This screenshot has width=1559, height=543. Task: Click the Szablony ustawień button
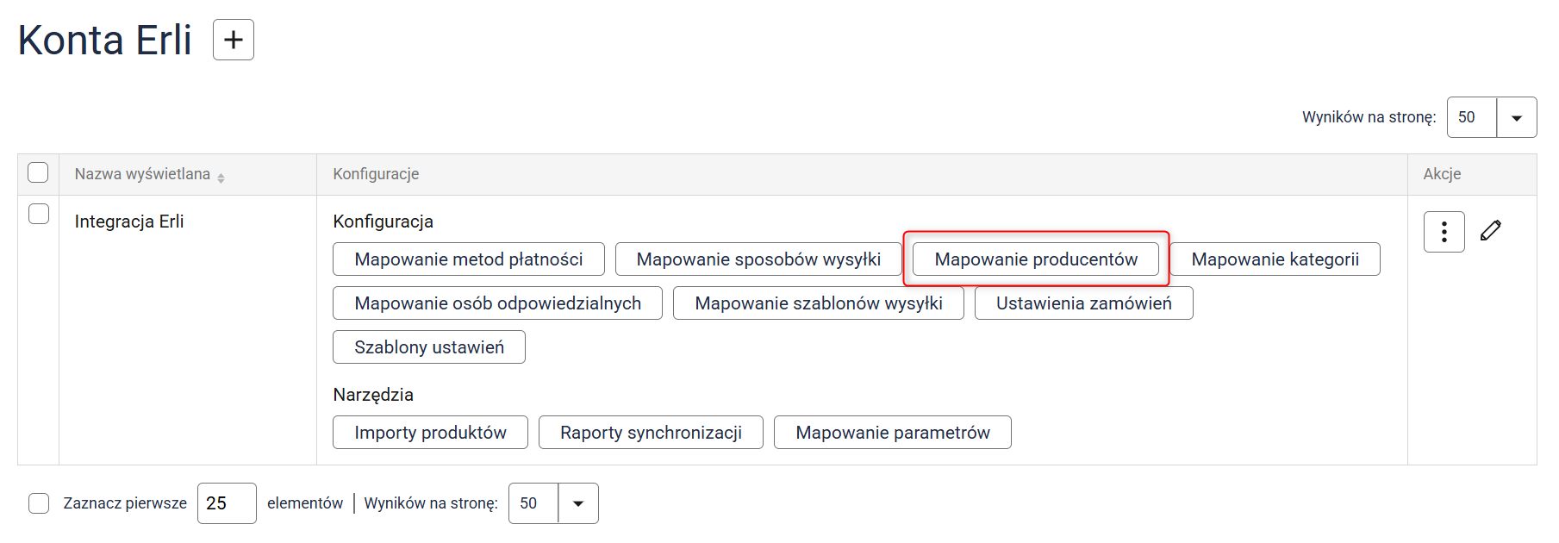coord(429,347)
